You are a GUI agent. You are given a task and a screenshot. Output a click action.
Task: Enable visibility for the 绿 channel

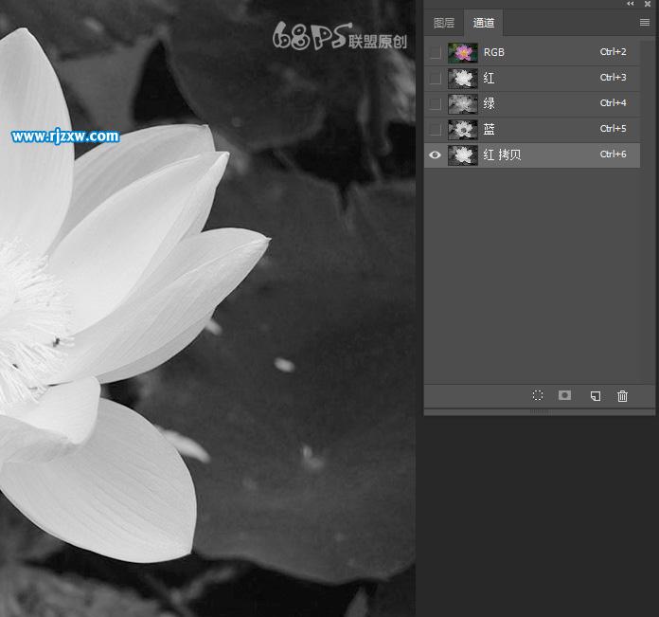coord(435,103)
